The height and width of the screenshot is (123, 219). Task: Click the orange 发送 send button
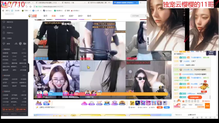coord(207,106)
